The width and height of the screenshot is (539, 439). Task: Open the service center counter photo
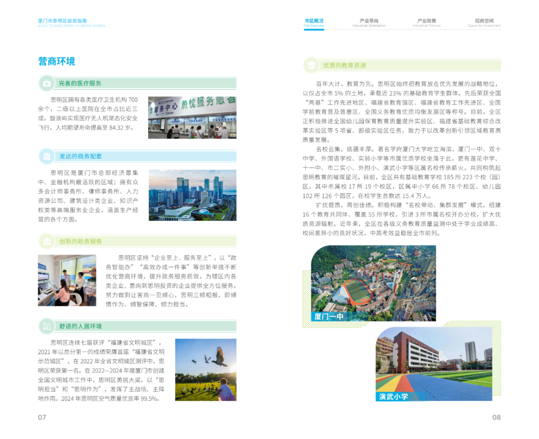[x=192, y=118]
